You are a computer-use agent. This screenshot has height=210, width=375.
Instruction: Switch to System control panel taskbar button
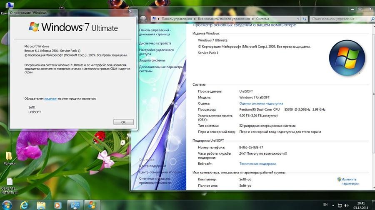tap(75, 205)
